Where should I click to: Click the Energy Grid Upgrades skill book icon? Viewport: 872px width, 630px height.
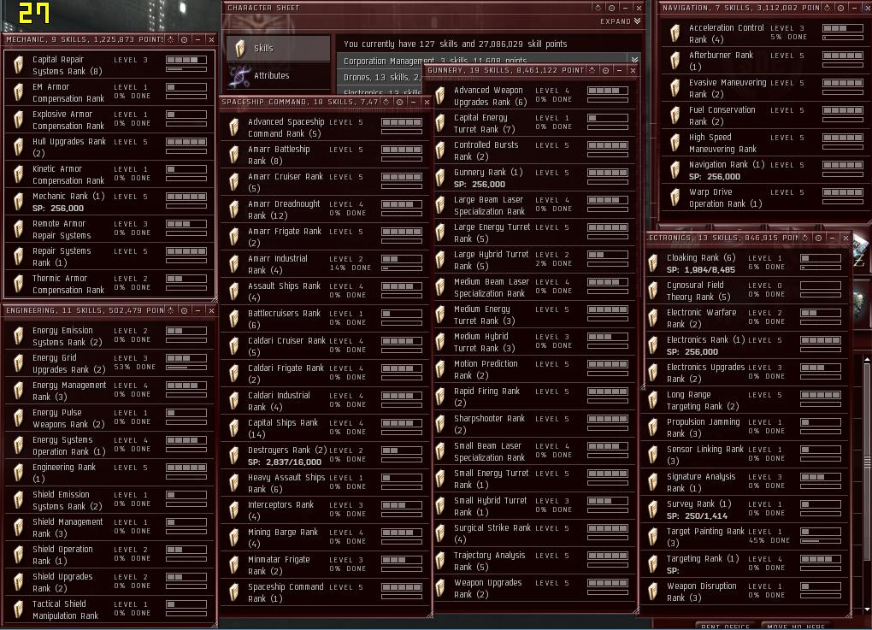point(19,363)
